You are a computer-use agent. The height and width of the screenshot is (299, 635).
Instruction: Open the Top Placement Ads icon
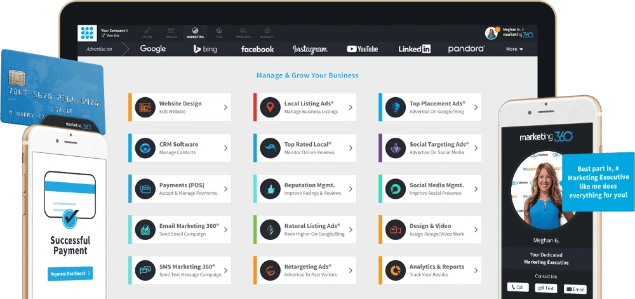tap(395, 107)
